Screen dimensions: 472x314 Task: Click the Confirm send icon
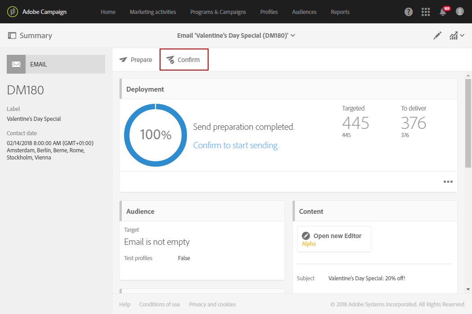170,60
